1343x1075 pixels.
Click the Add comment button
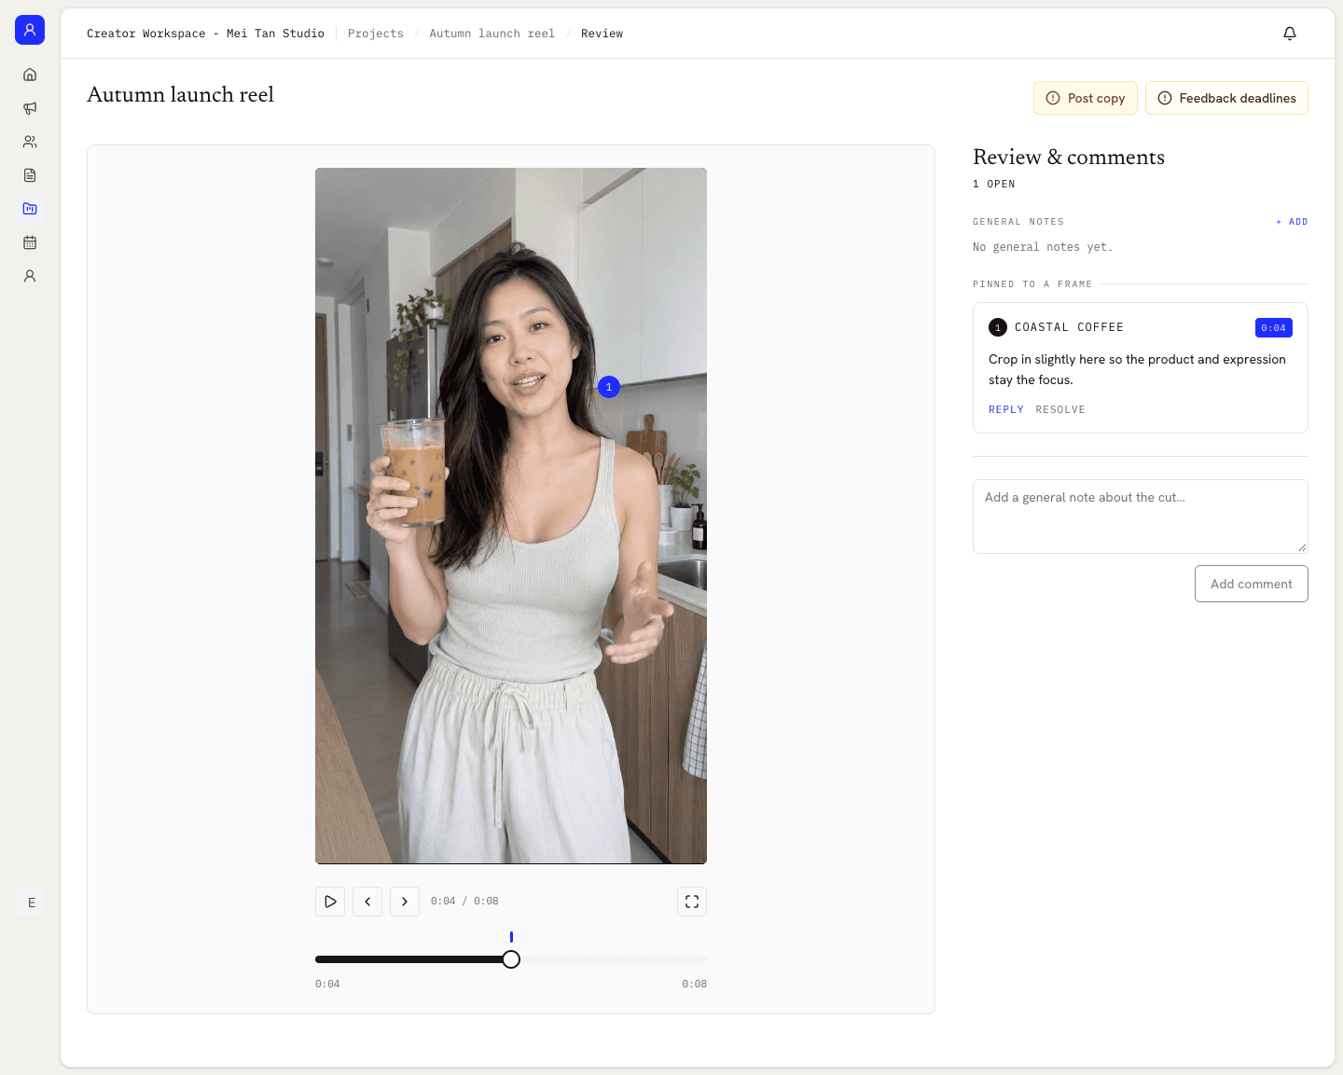pyautogui.click(x=1252, y=584)
